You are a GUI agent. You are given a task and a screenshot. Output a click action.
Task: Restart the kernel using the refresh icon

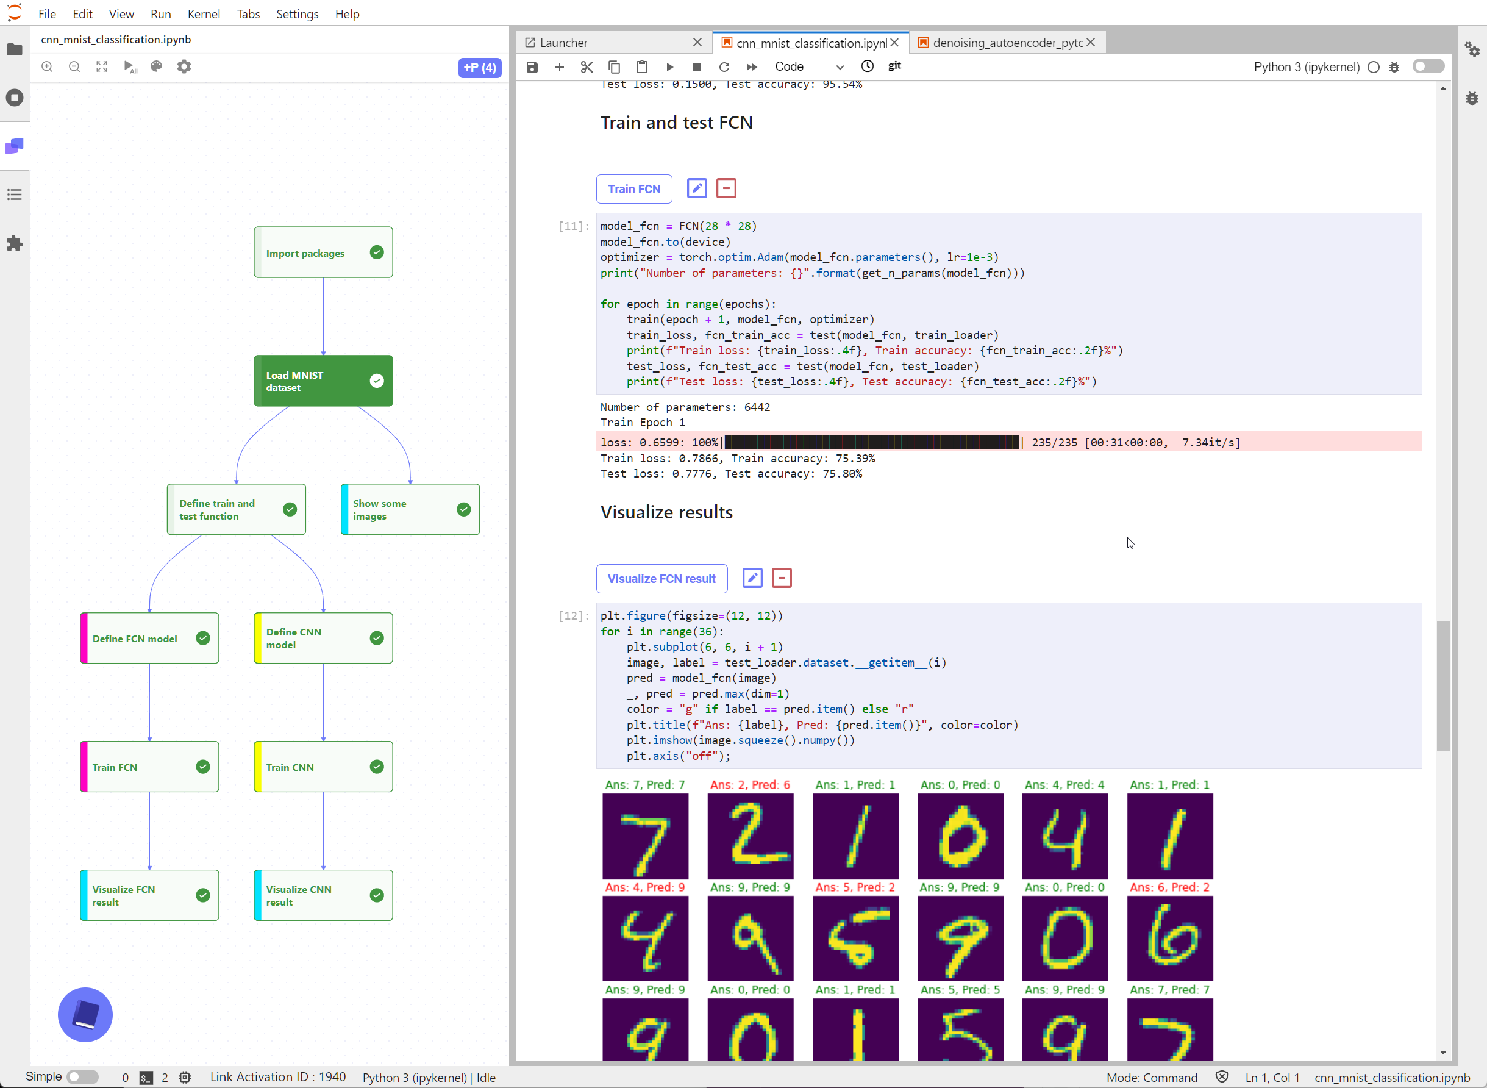click(x=724, y=66)
